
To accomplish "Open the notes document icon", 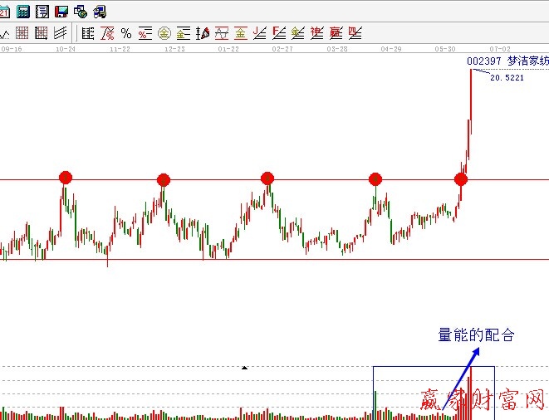I will [x=42, y=12].
